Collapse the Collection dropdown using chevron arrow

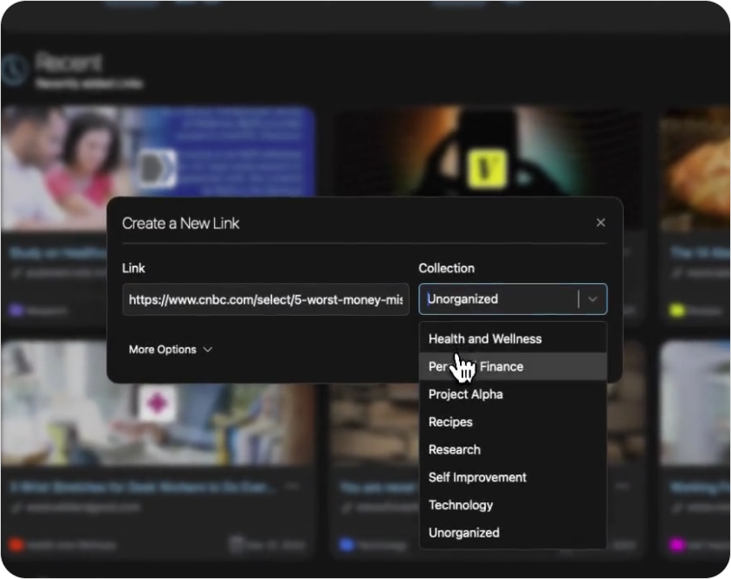pos(592,299)
